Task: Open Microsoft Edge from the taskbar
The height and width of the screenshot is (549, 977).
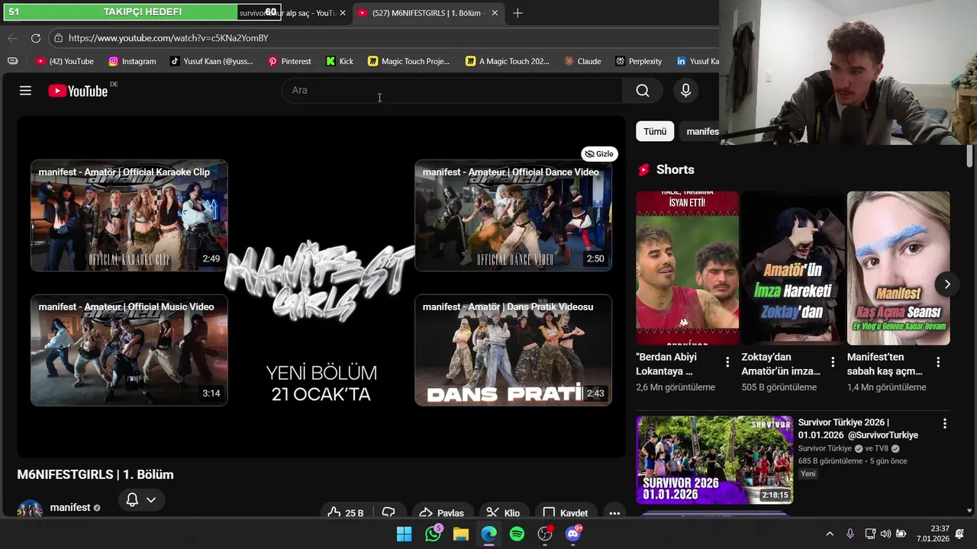Action: [x=488, y=534]
